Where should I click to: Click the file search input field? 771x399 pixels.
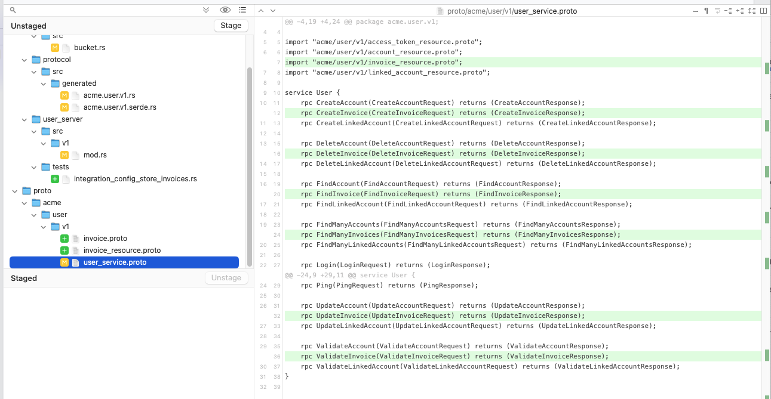(107, 10)
